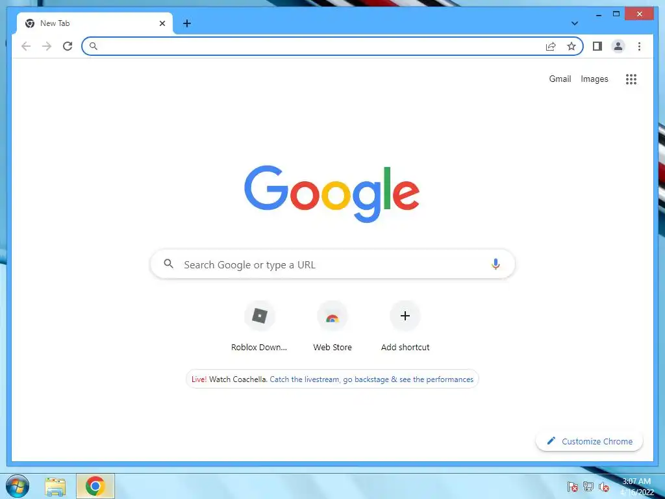Open the Web Store shortcut tile
Image resolution: width=665 pixels, height=499 pixels.
tap(332, 327)
